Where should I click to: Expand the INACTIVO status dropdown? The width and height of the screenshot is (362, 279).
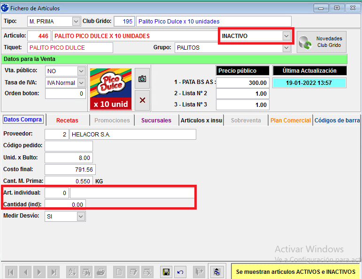pyautogui.click(x=286, y=36)
